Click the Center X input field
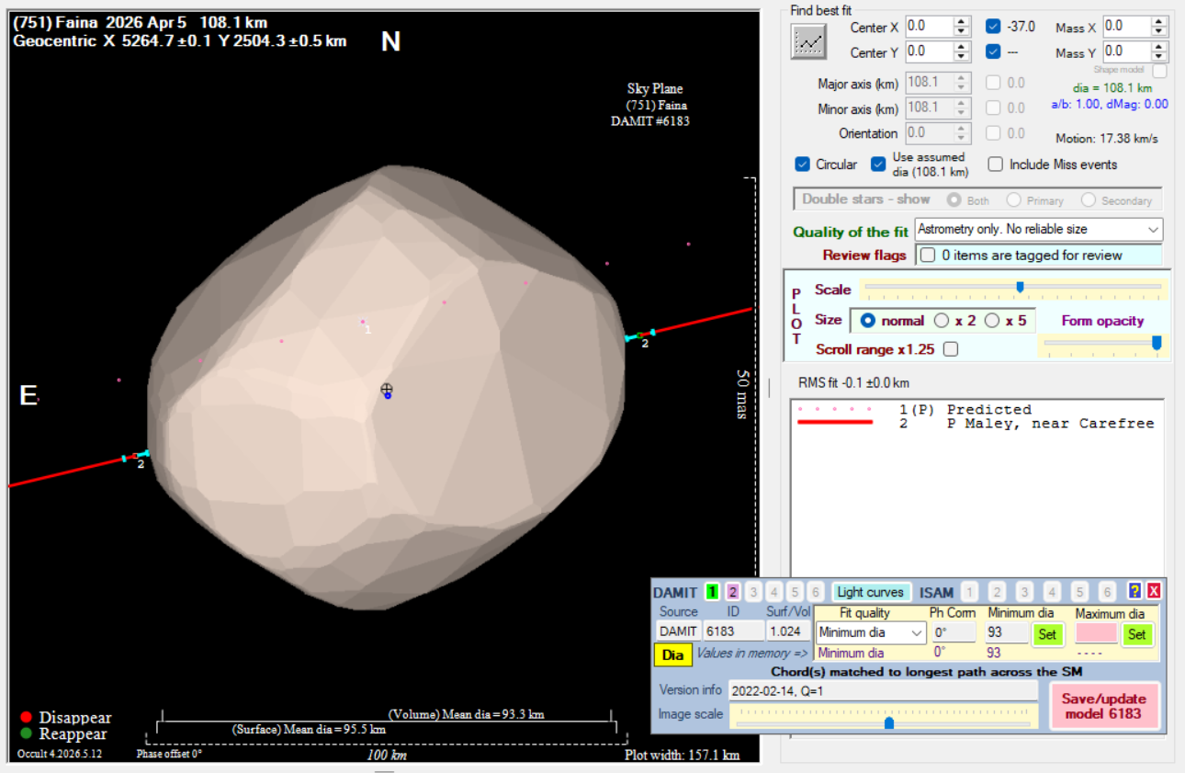The height and width of the screenshot is (773, 1185). 929,27
